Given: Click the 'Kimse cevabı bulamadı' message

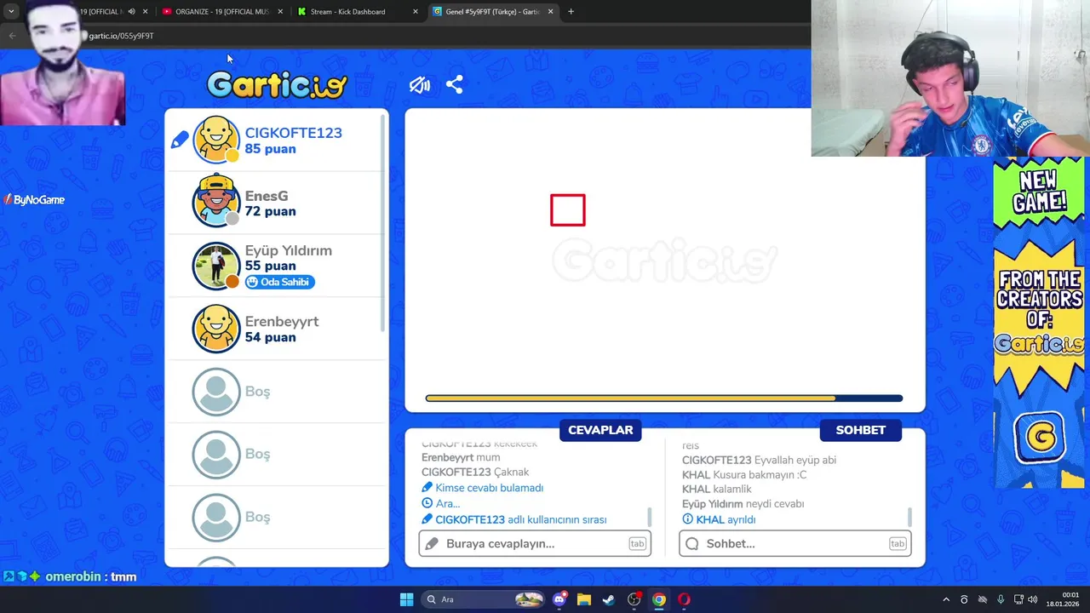Looking at the screenshot, I should pos(482,488).
